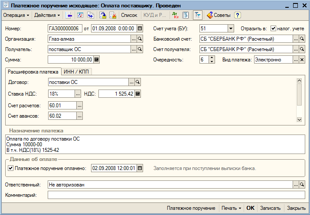Open the Советы advice icon
310x215 pixels.
click(219, 15)
